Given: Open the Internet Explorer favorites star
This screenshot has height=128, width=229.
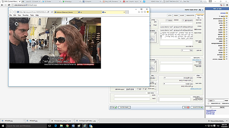Looking at the screenshot, I should [x=142, y=12].
